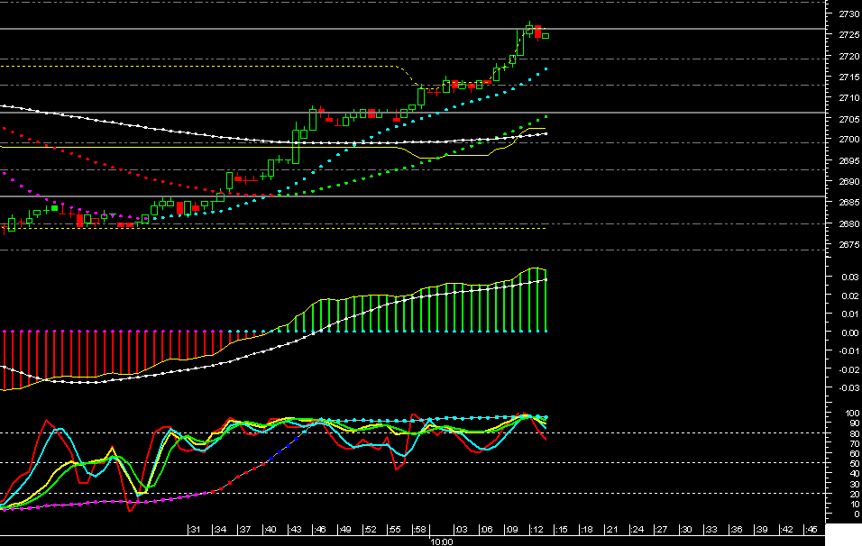
Task: Click the 2730 price axis label
Action: [848, 14]
